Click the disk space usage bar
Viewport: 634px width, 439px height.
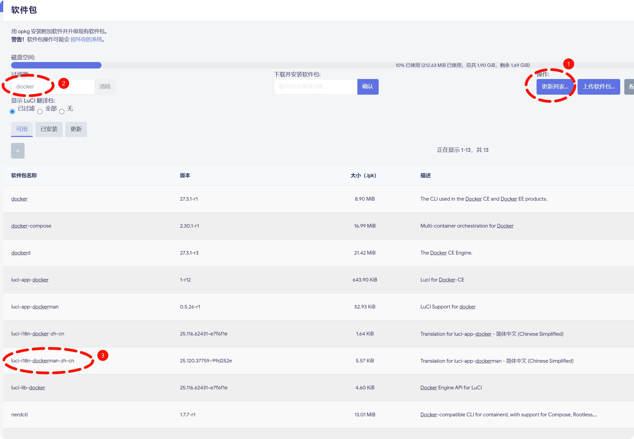point(322,65)
